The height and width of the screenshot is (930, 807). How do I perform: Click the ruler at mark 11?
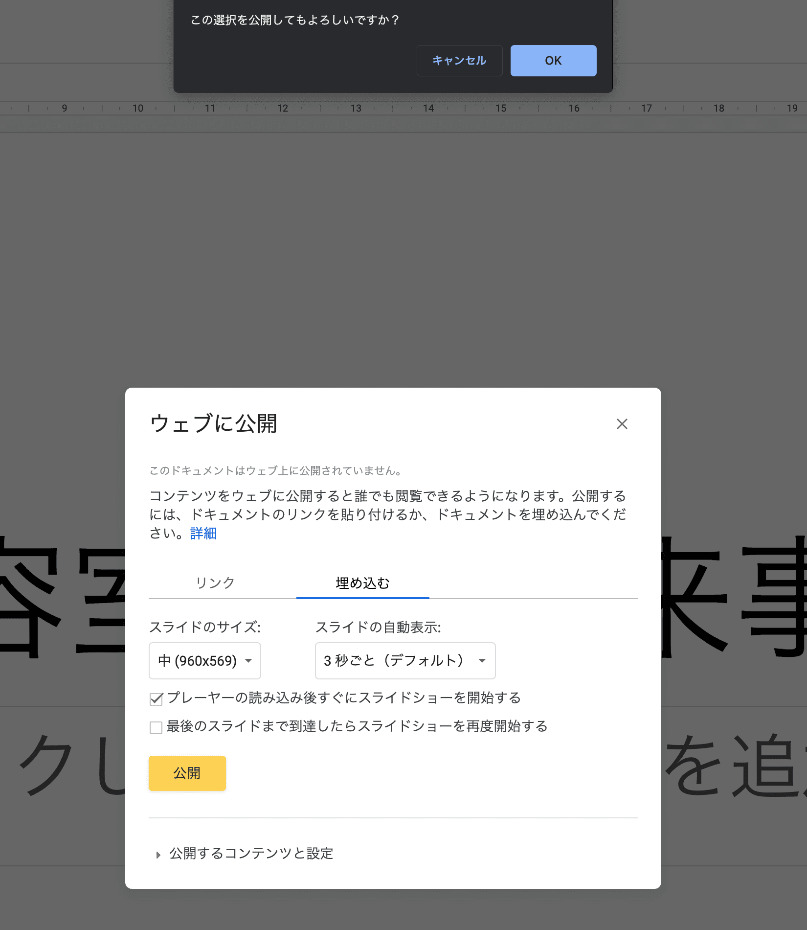210,108
